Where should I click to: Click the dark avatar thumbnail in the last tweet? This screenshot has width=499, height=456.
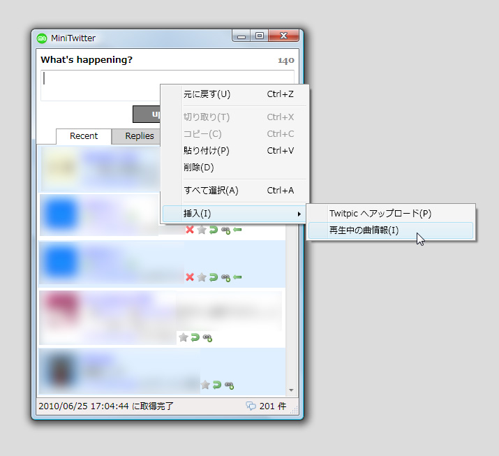61,369
